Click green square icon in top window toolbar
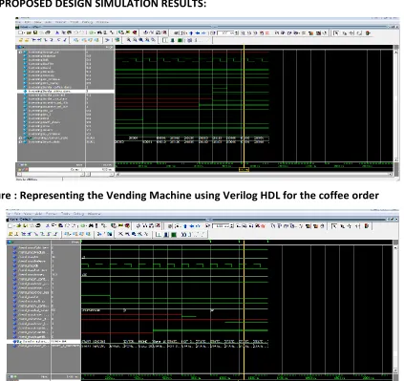 (x=180, y=40)
